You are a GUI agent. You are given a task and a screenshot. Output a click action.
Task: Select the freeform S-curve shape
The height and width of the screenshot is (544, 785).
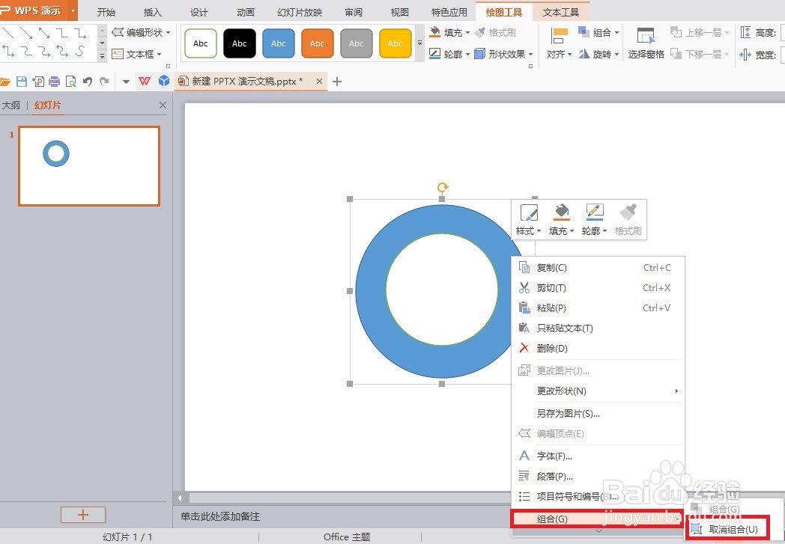pos(80,50)
